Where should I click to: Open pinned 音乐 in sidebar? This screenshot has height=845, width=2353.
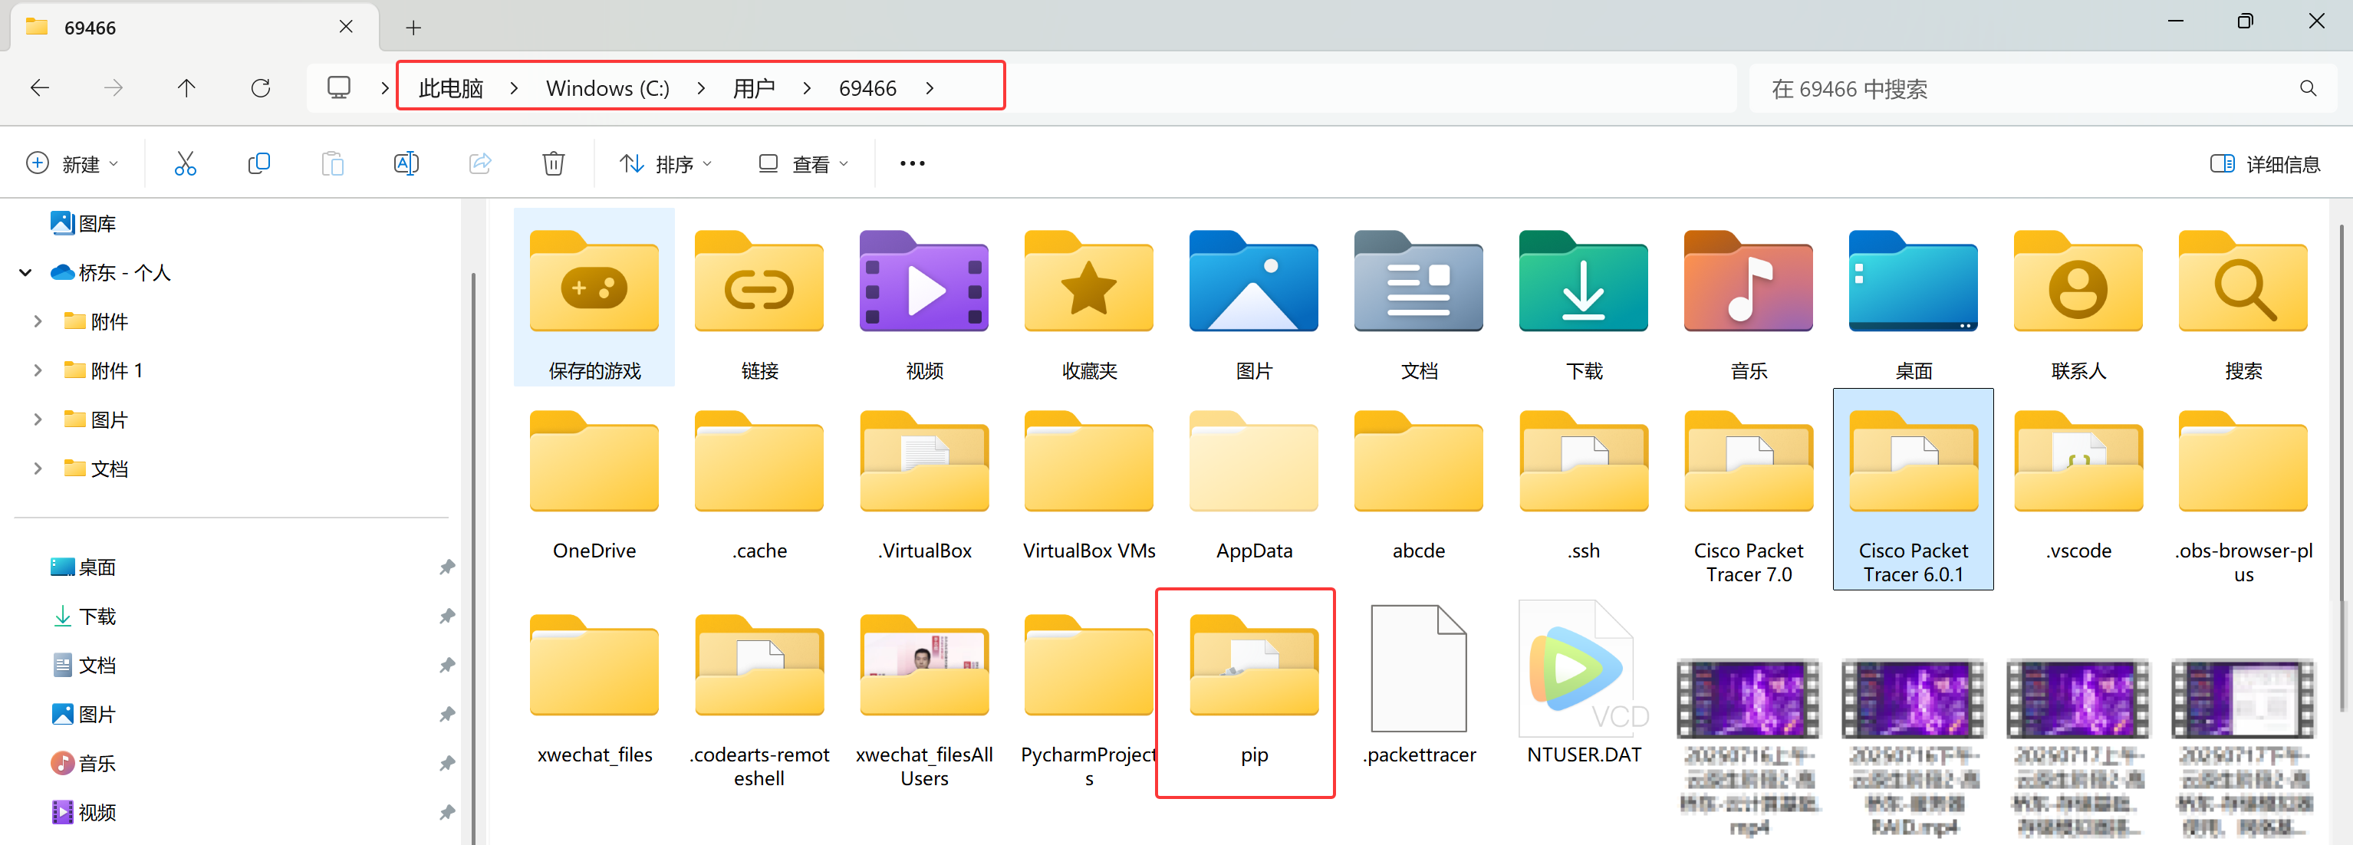click(83, 763)
